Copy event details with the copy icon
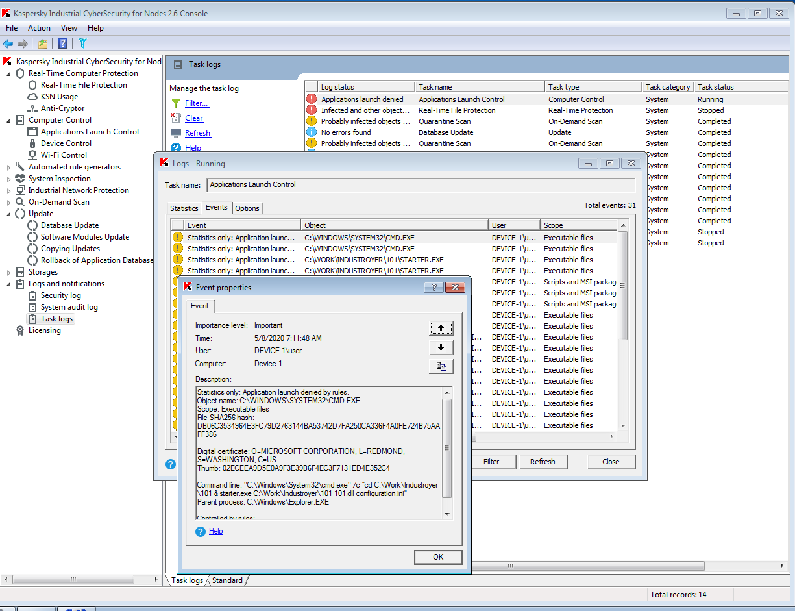 pyautogui.click(x=441, y=367)
